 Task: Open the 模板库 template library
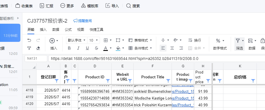[89, 6]
